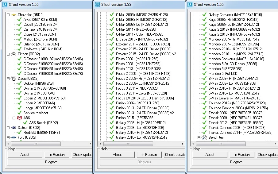Collapse the Ford (OBD2) tree node
Screen dimensions: 278x174
click(x=8, y=138)
